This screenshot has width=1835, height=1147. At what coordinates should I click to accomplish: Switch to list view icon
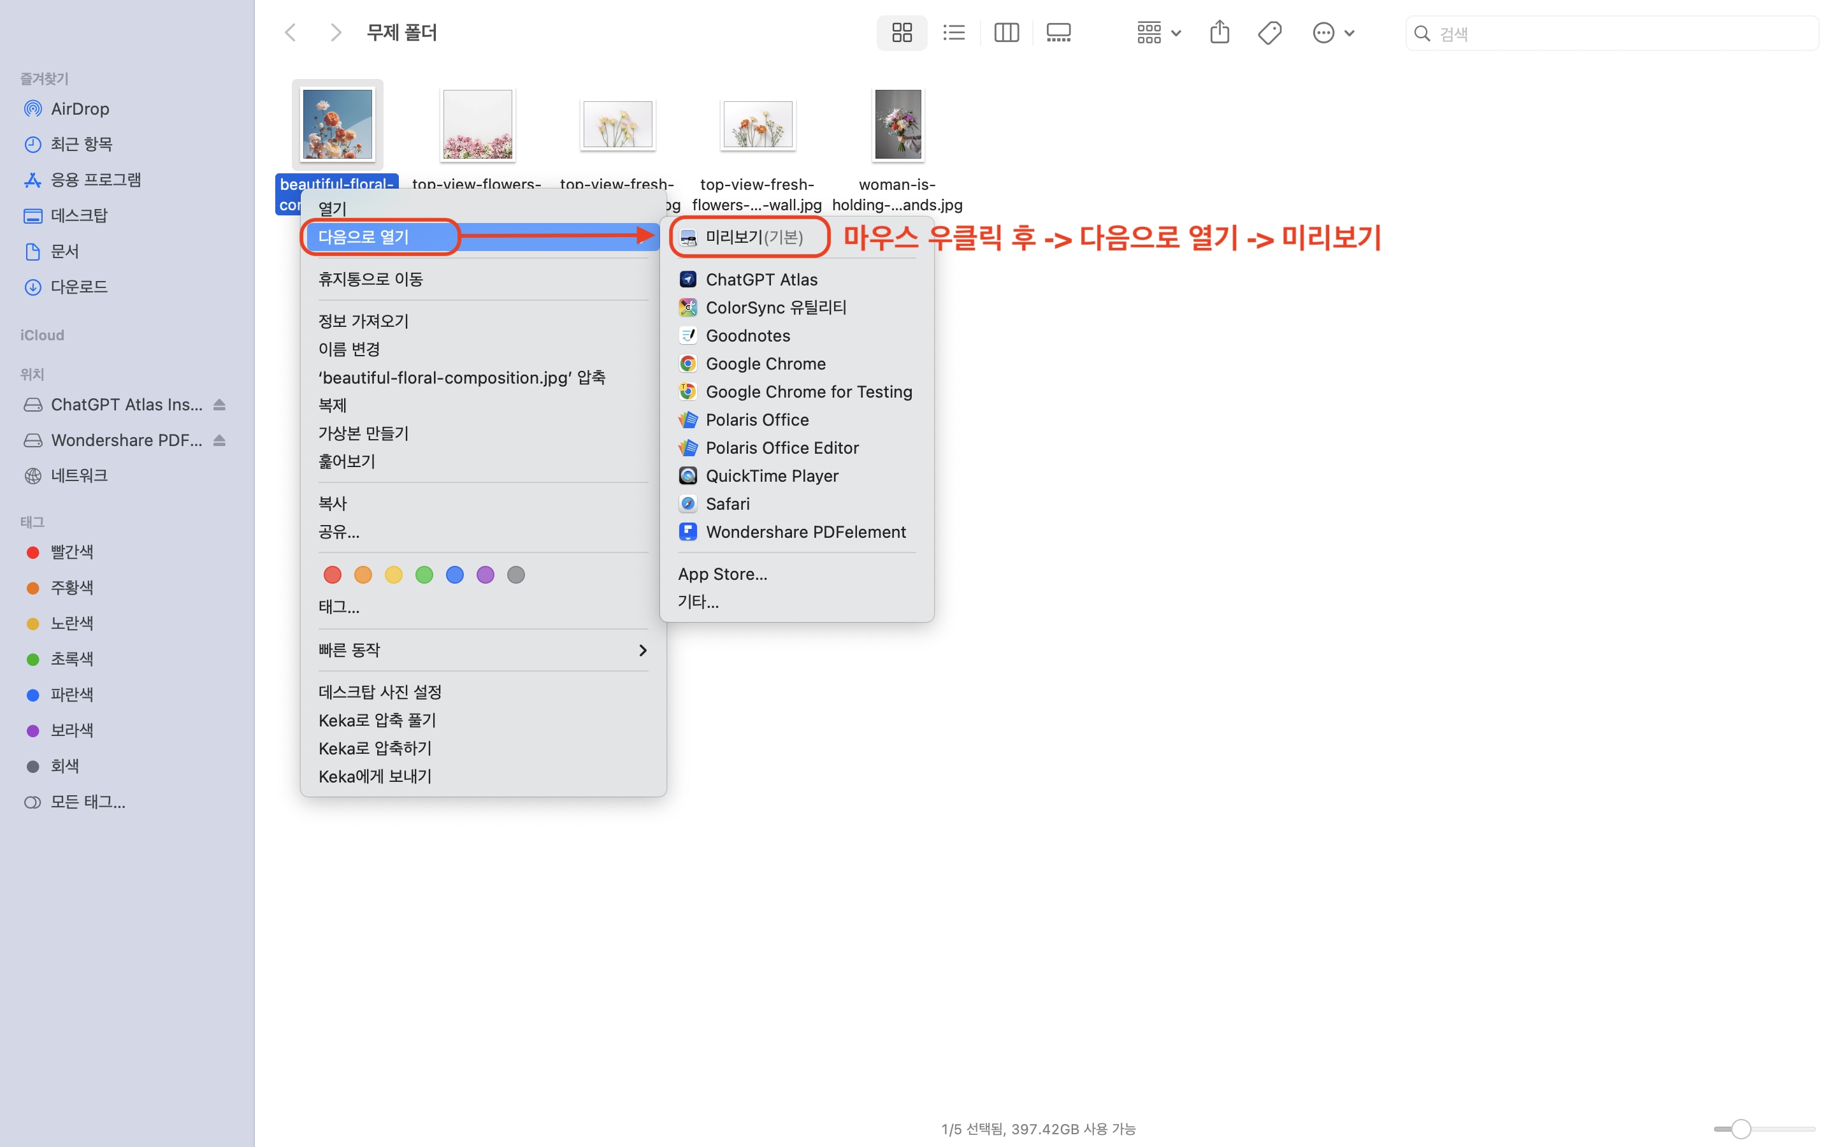[x=953, y=32]
